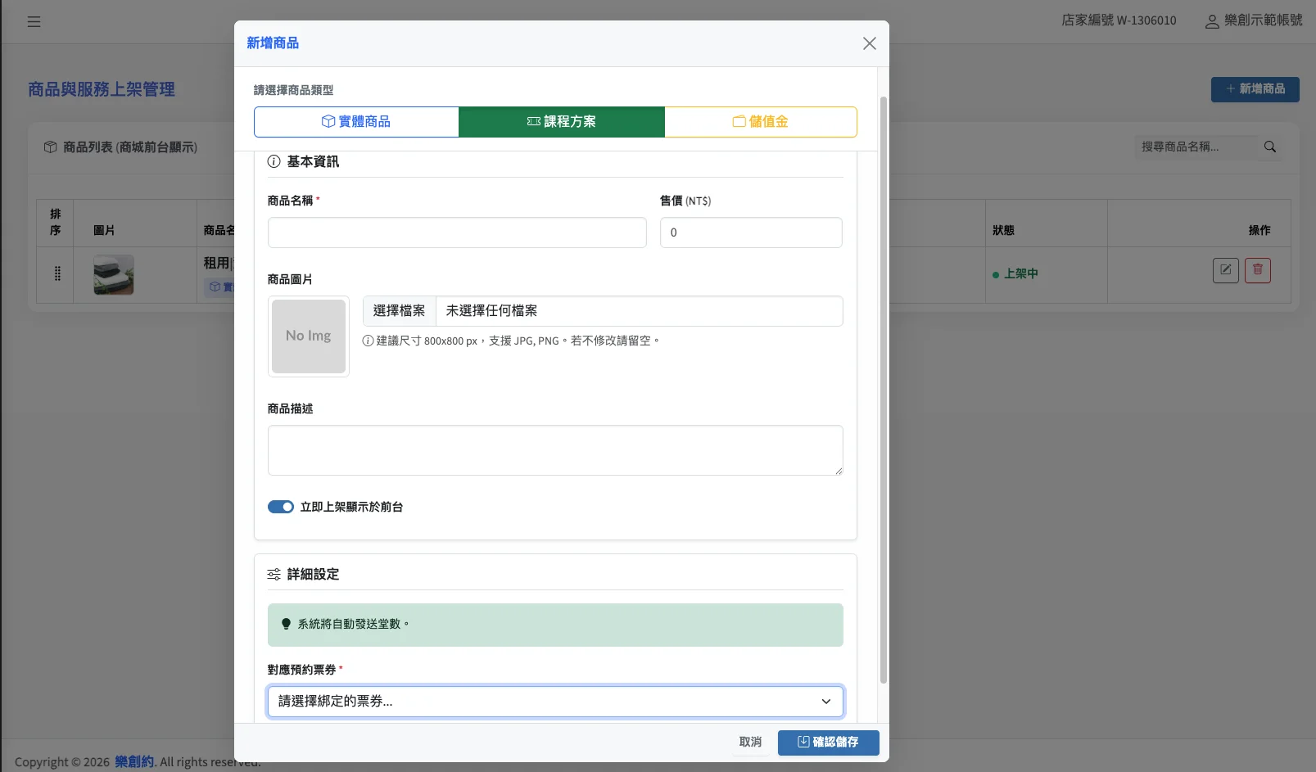Image resolution: width=1316 pixels, height=772 pixels.
Task: Toggle 立即上架顯示於前台 switch
Action: [281, 507]
